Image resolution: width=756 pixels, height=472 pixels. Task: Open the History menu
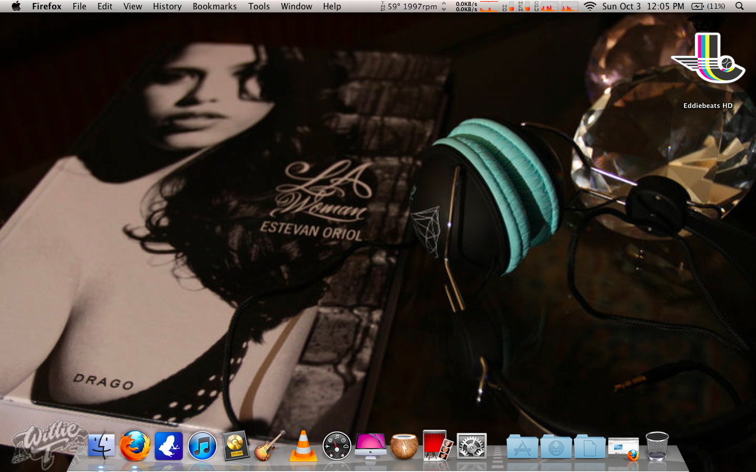coord(167,6)
